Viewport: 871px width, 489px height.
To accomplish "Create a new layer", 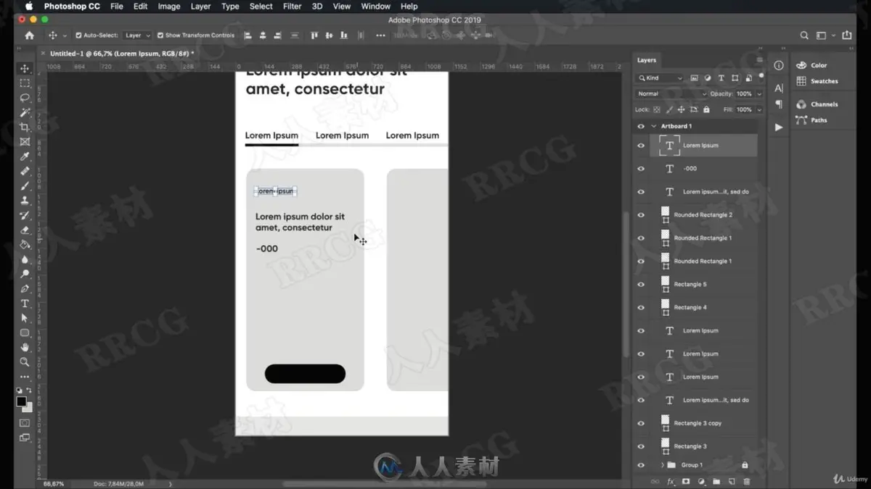I will (732, 482).
